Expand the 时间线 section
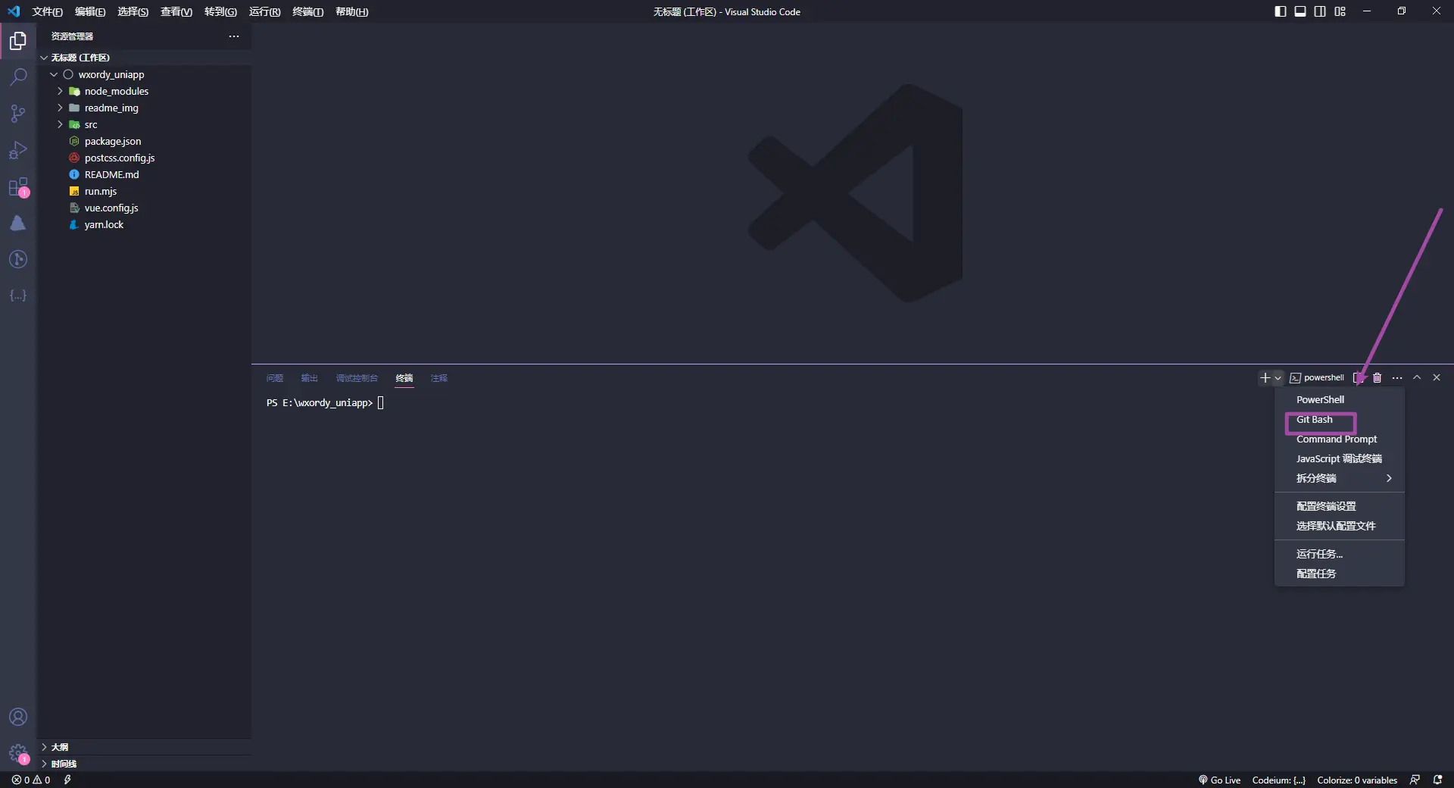Screen dimensions: 1454x788 [x=144, y=764]
